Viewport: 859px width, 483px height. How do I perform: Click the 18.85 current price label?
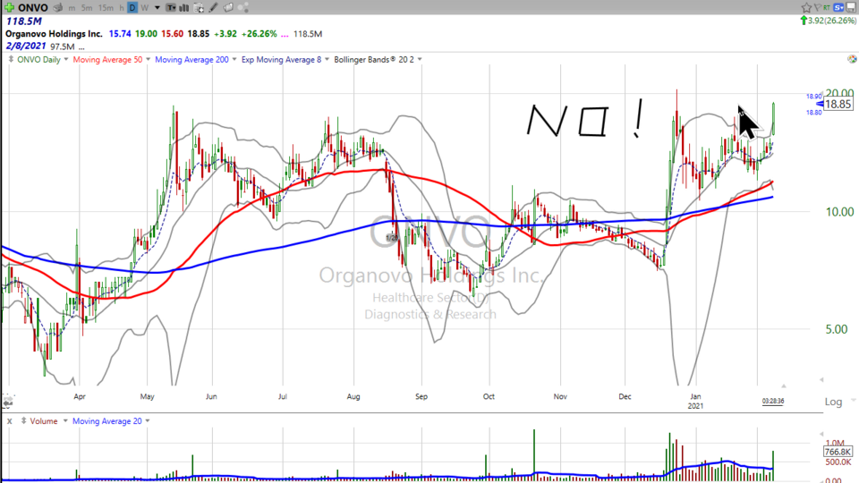pos(838,104)
